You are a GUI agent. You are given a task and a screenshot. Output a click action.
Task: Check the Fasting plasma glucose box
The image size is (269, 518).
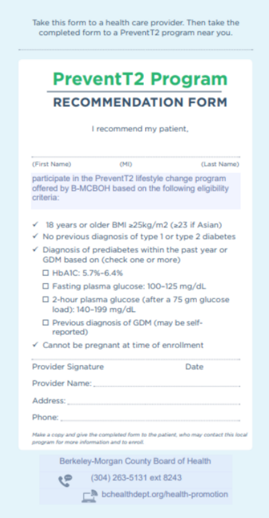[45, 286]
